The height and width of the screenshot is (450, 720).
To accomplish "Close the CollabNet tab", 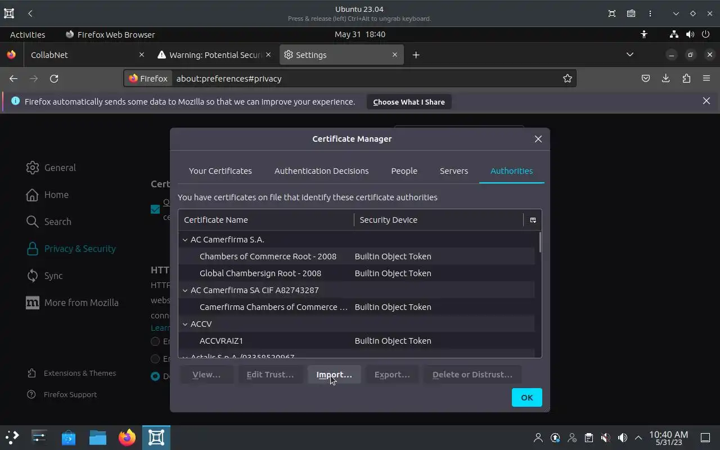I will [142, 55].
